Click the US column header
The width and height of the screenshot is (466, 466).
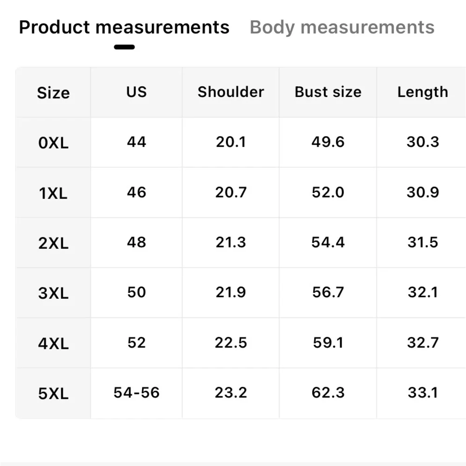pyautogui.click(x=136, y=92)
